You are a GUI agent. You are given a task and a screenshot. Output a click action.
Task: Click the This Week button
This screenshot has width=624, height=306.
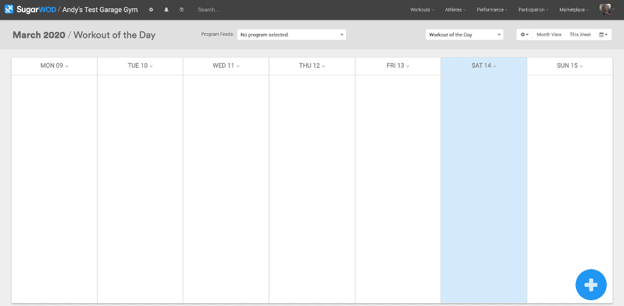pos(580,34)
